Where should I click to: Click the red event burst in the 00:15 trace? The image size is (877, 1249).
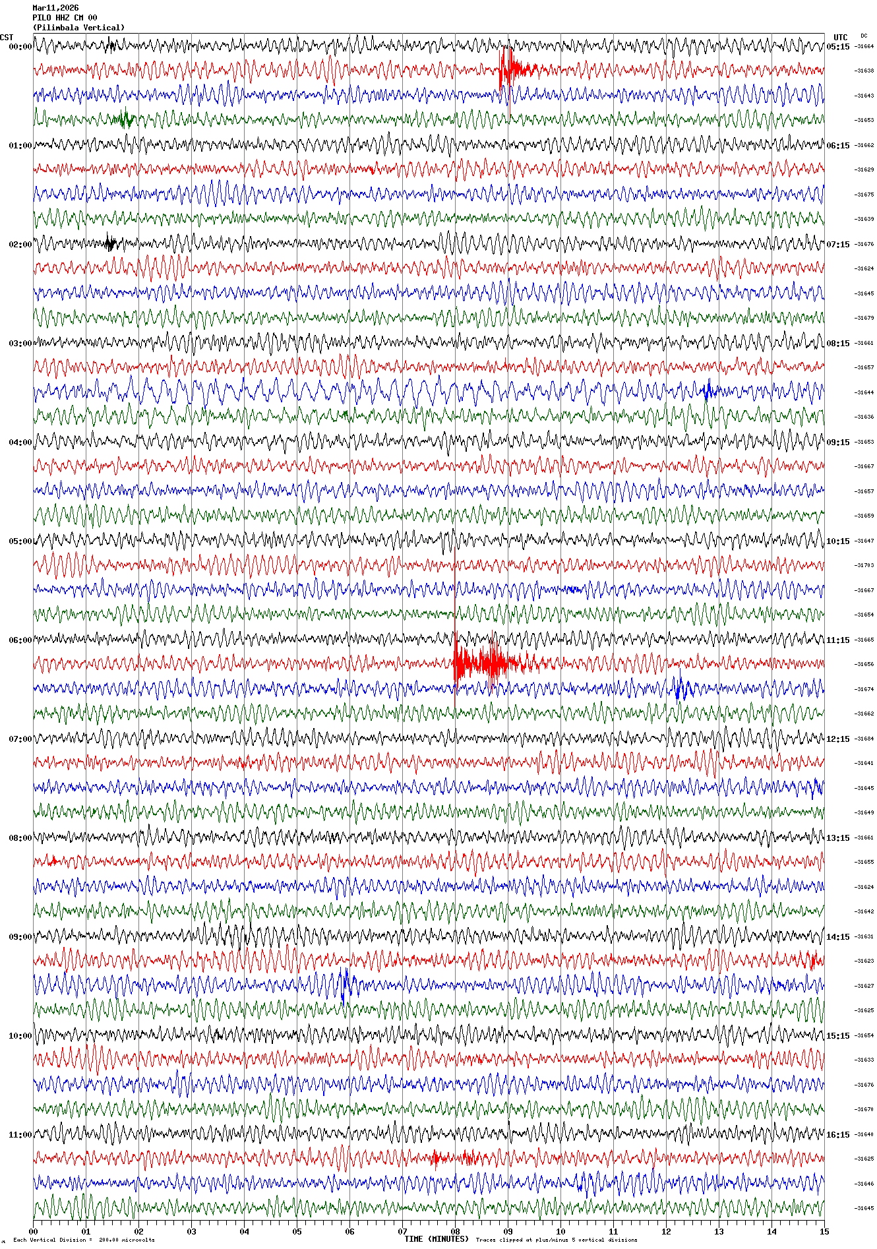tap(510, 69)
